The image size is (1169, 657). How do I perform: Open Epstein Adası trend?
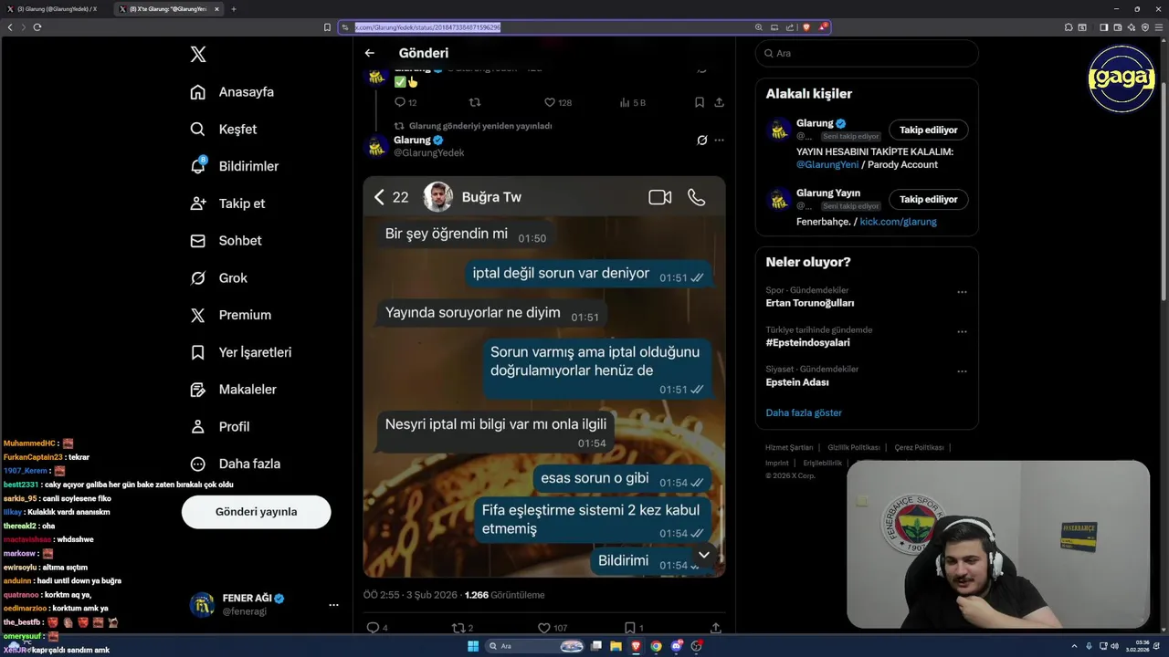797,382
